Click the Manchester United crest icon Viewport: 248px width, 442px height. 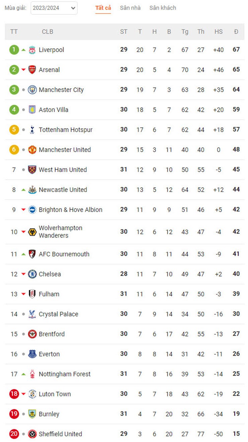32,150
